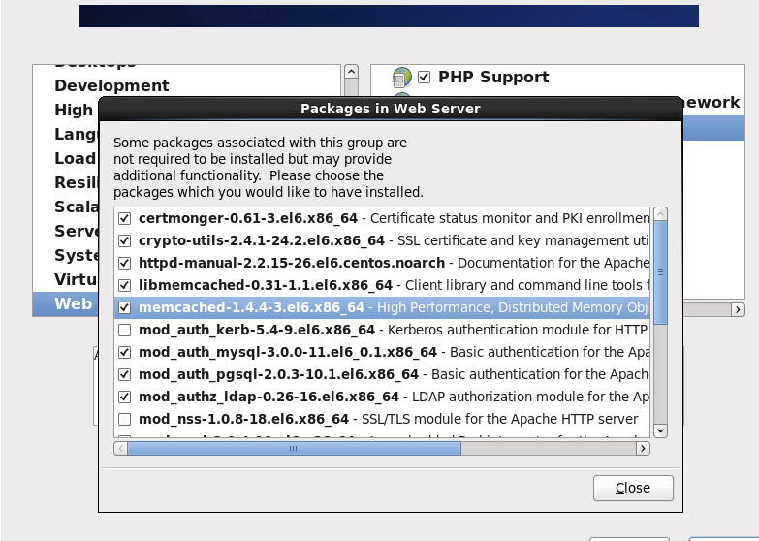The image size is (759, 541).
Task: Select the Web category in left list
Action: point(73,304)
